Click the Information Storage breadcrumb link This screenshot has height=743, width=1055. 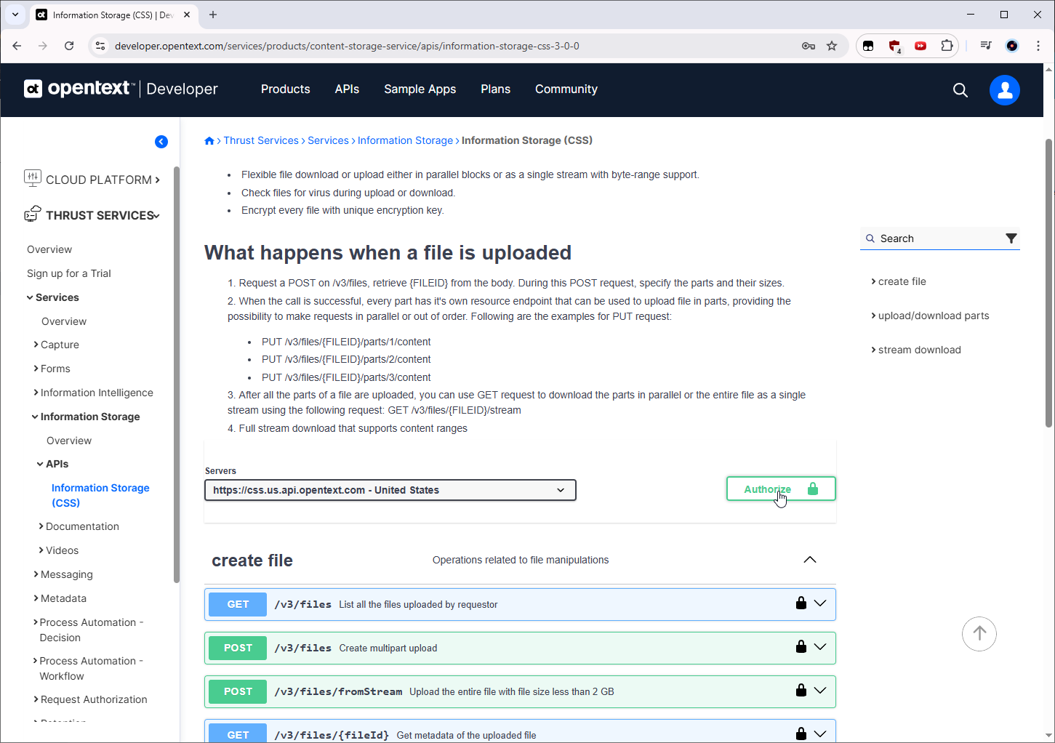tap(405, 140)
